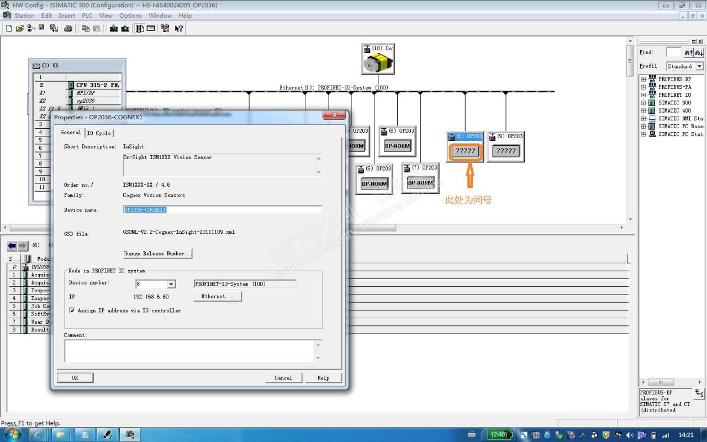The width and height of the screenshot is (707, 442).
Task: Open the Edit menu
Action: [x=46, y=15]
